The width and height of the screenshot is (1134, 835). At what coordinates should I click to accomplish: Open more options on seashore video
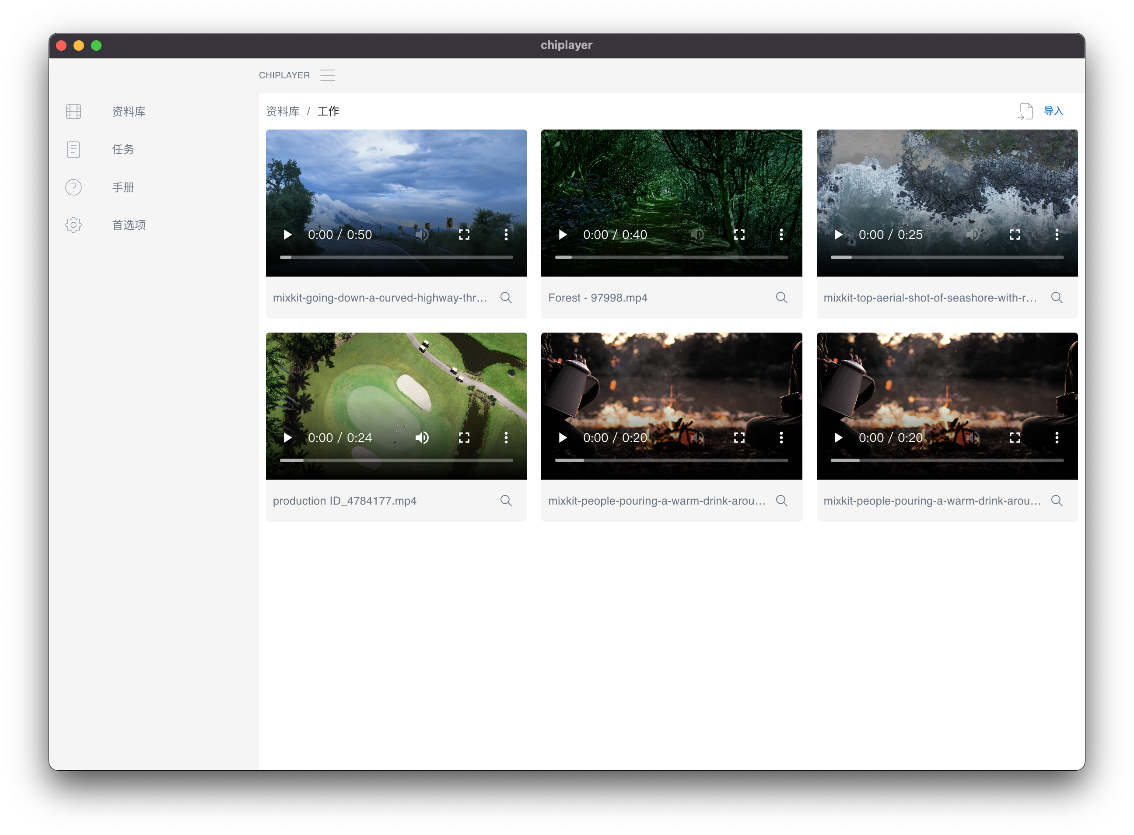[1057, 235]
